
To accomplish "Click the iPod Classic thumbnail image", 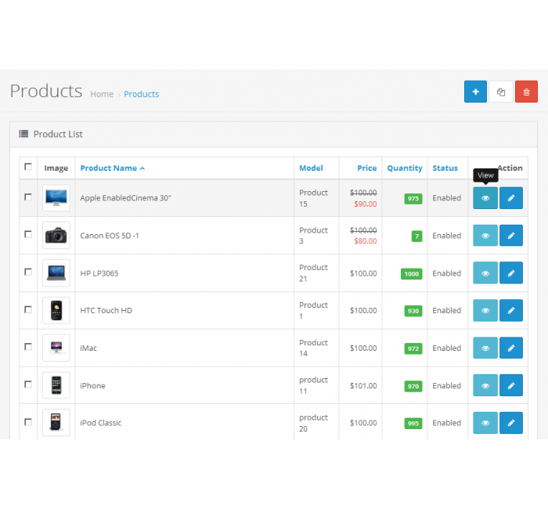I will 56,423.
